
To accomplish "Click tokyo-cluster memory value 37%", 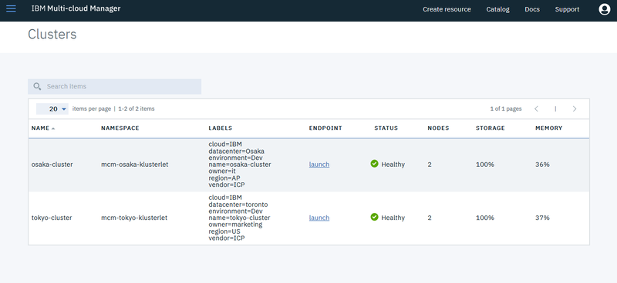I will [x=542, y=218].
